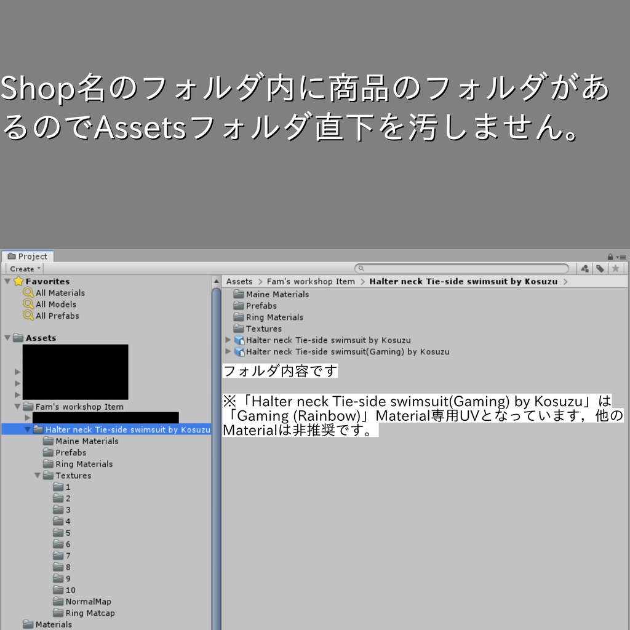Switch to the Project tab
Screen dimensions: 630x630
(x=27, y=256)
